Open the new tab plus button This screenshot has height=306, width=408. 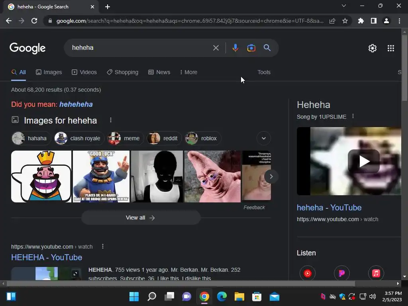pos(108,7)
